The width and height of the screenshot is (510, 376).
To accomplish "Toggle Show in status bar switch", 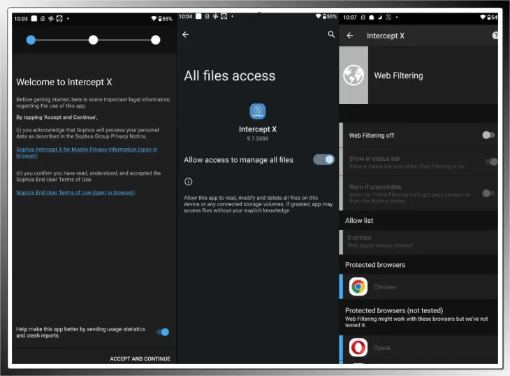I will 491,161.
